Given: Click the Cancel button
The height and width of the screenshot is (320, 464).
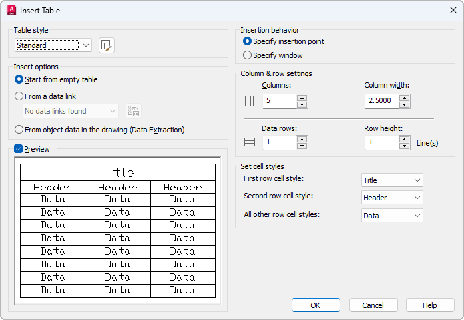Looking at the screenshot, I should (x=373, y=305).
